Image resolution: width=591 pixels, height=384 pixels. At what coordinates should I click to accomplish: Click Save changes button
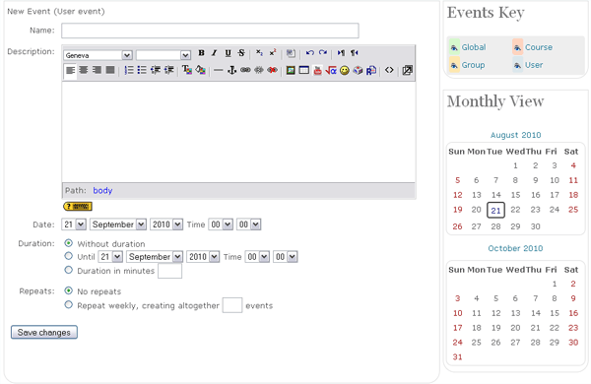point(44,333)
